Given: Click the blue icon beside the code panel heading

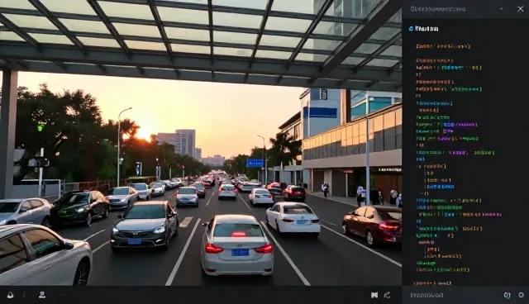Looking at the screenshot, I should click(411, 29).
